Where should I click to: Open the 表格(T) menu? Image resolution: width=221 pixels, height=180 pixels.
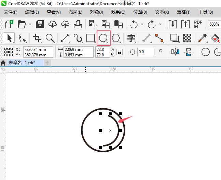point(184,12)
